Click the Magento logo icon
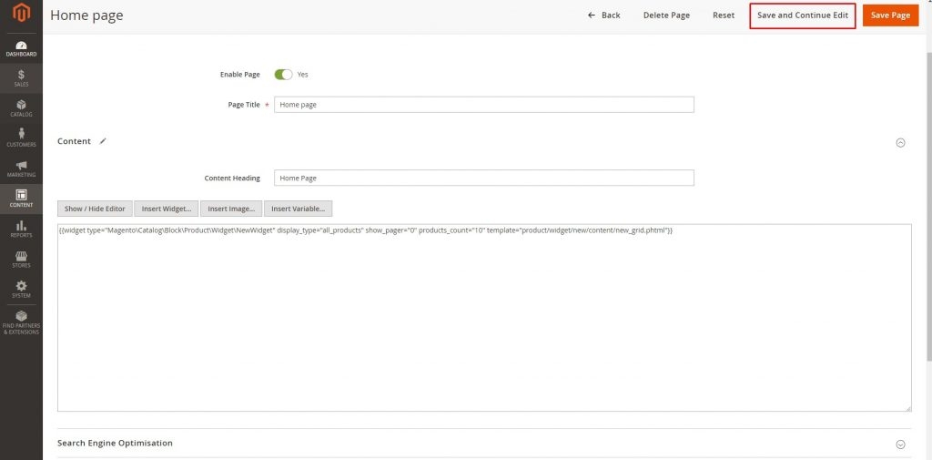 pyautogui.click(x=22, y=13)
